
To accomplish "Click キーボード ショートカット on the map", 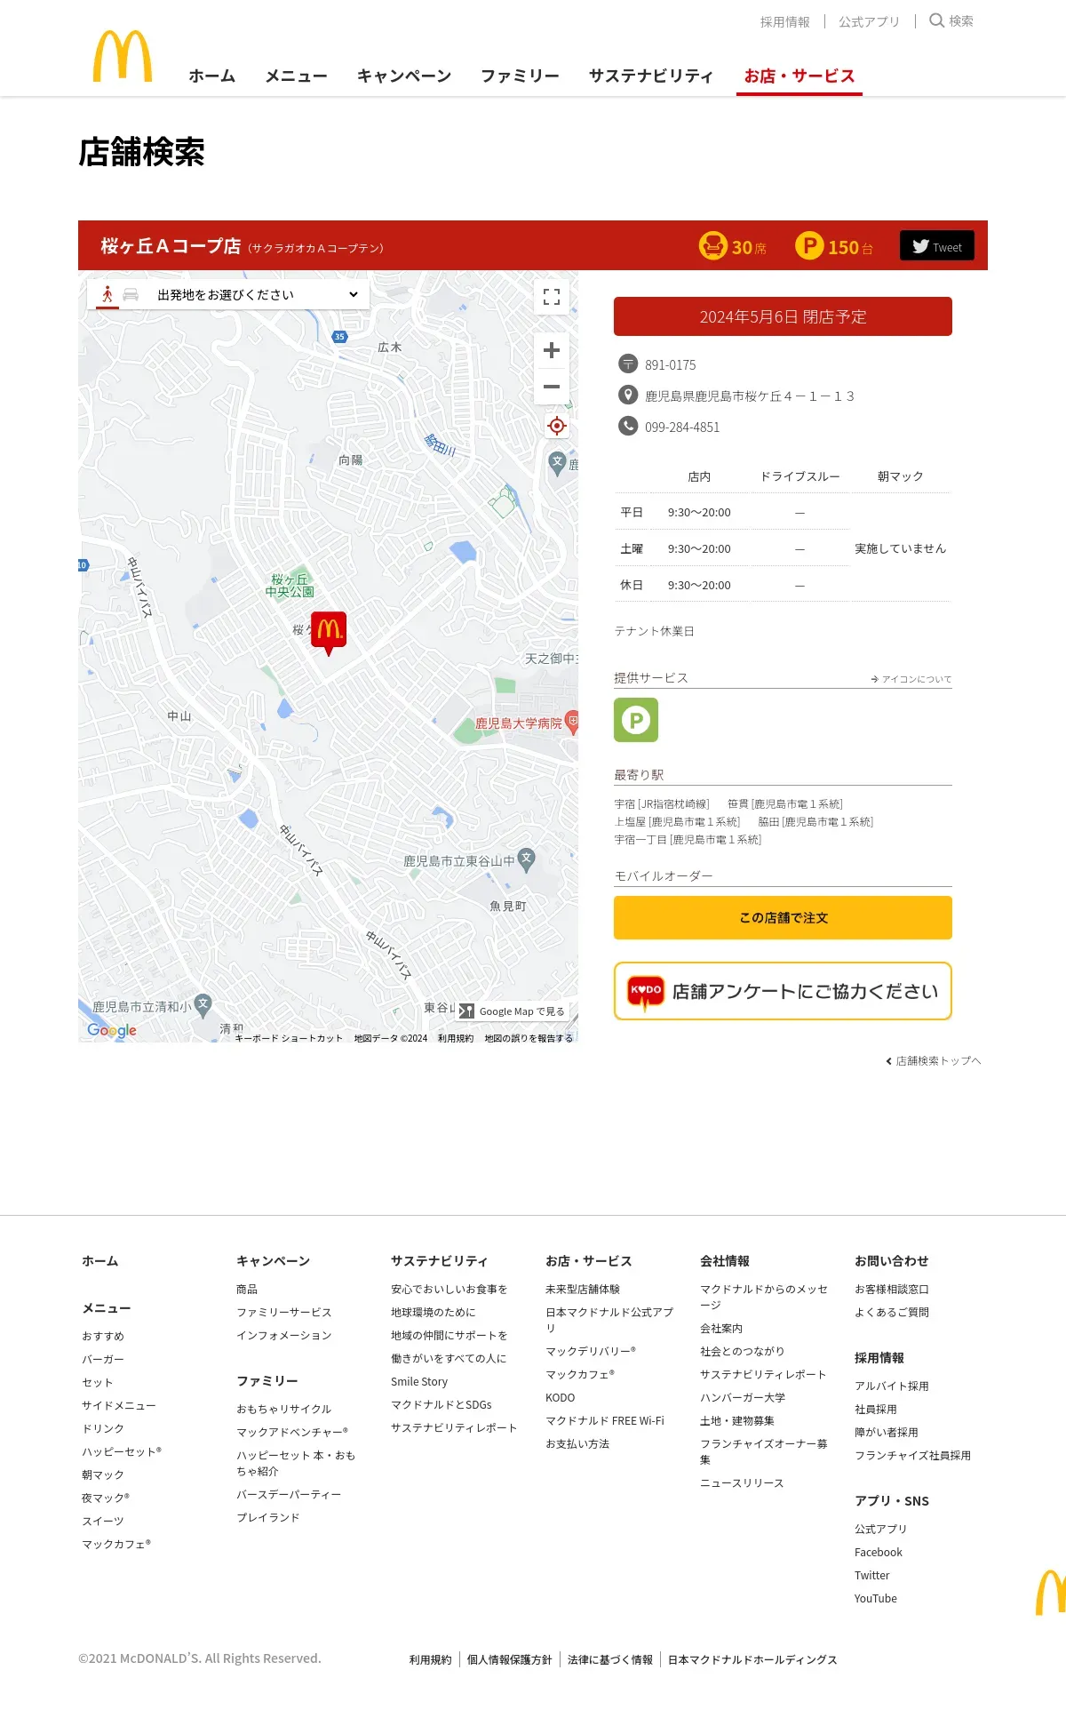I will point(289,1038).
